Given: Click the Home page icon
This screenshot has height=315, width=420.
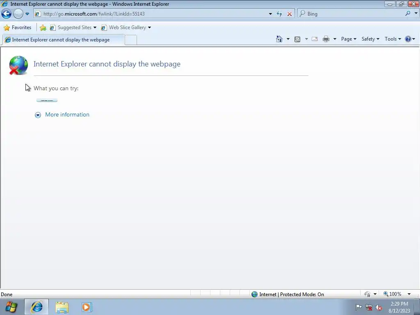Looking at the screenshot, I should click(279, 39).
